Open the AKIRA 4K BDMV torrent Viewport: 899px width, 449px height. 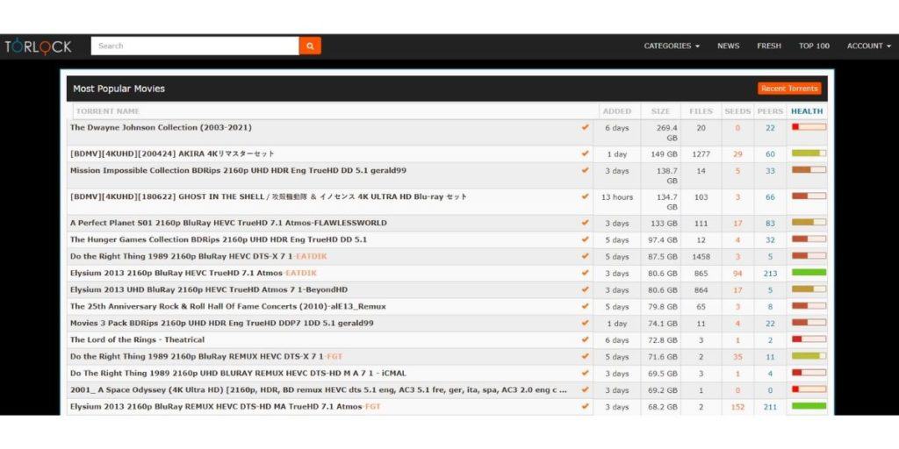172,153
